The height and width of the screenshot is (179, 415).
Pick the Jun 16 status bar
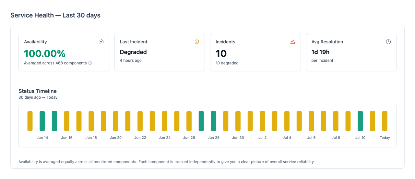[x=67, y=121]
